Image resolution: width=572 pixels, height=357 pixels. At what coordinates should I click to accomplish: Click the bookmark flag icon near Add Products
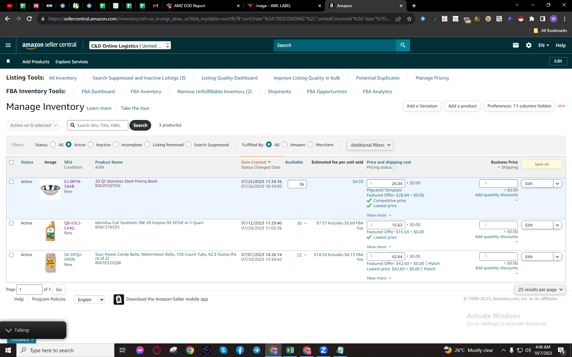click(8, 62)
